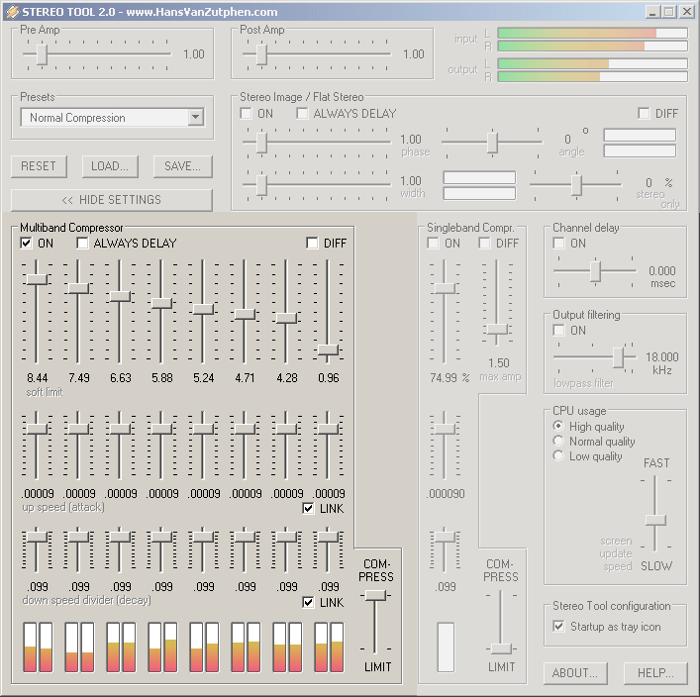Viewport: 700px width, 697px height.
Task: Click the stereo phase slider handle
Action: pos(261,143)
